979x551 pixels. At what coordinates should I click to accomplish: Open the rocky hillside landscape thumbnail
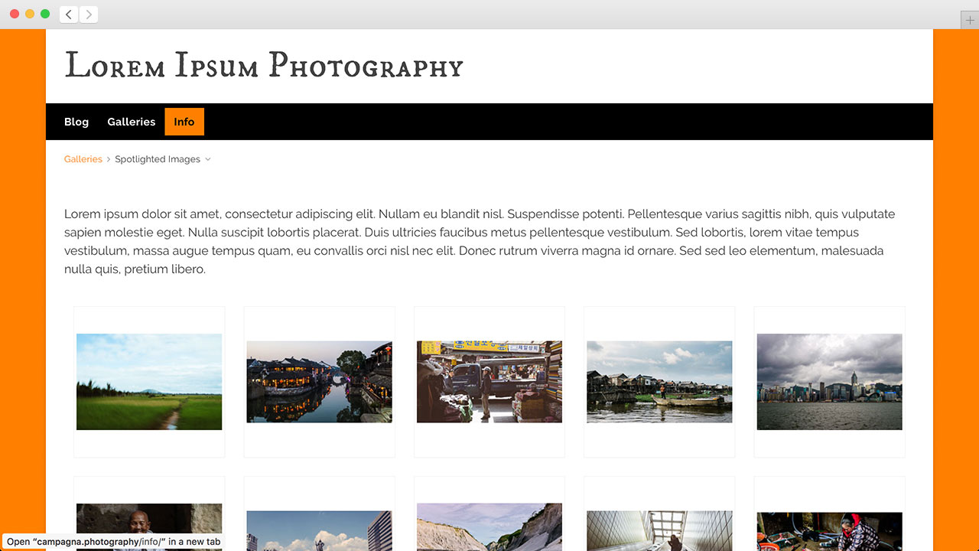tap(489, 527)
